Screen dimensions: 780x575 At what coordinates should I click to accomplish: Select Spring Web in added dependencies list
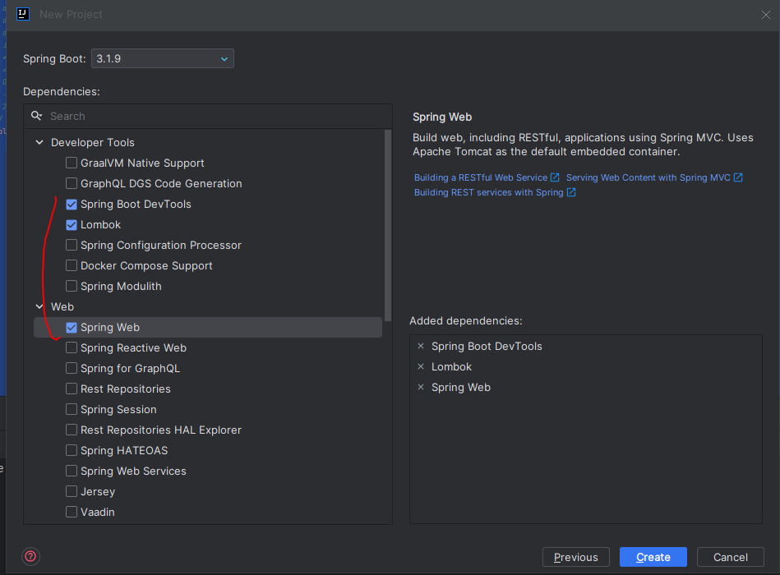click(x=460, y=387)
